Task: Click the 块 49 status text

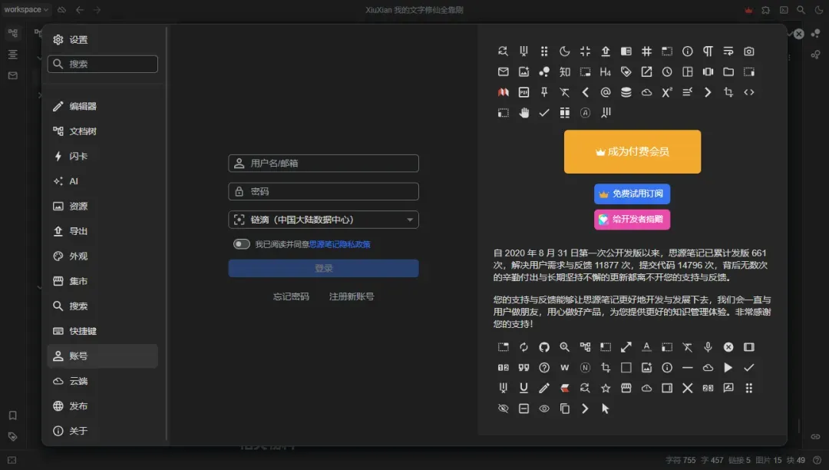Action: pyautogui.click(x=796, y=461)
